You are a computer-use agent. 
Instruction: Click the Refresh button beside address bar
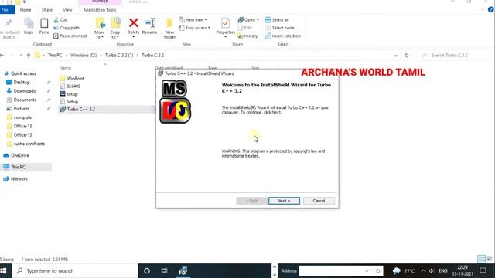pos(407,56)
